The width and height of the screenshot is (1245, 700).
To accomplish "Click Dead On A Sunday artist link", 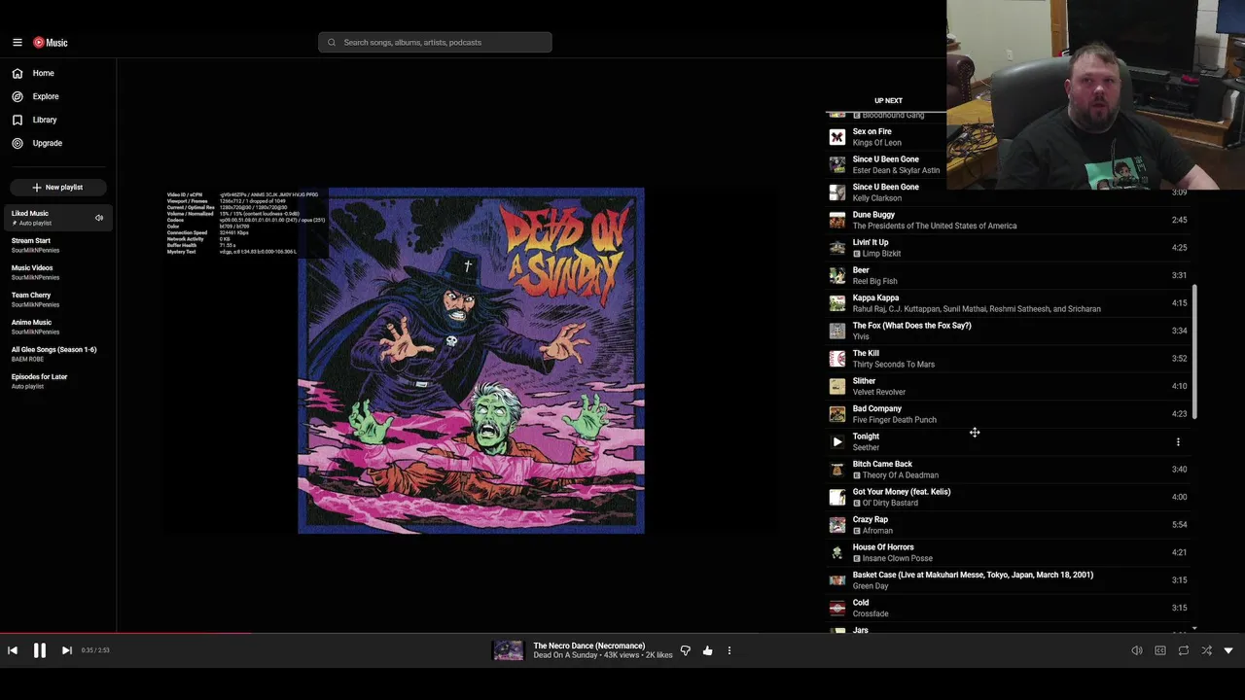I will coord(565,655).
